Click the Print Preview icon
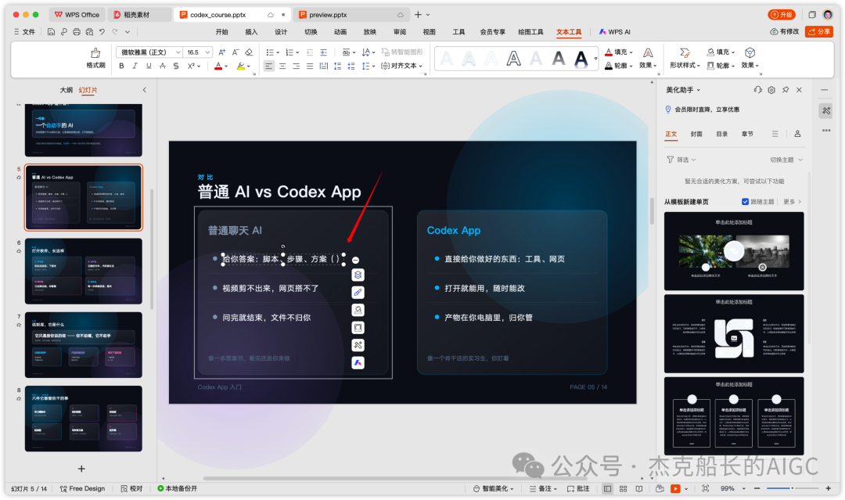The image size is (845, 500). 89,32
